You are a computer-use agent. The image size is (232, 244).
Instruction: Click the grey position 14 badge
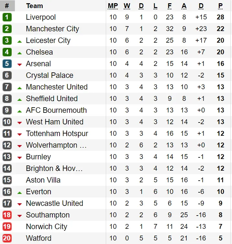pos(7,168)
